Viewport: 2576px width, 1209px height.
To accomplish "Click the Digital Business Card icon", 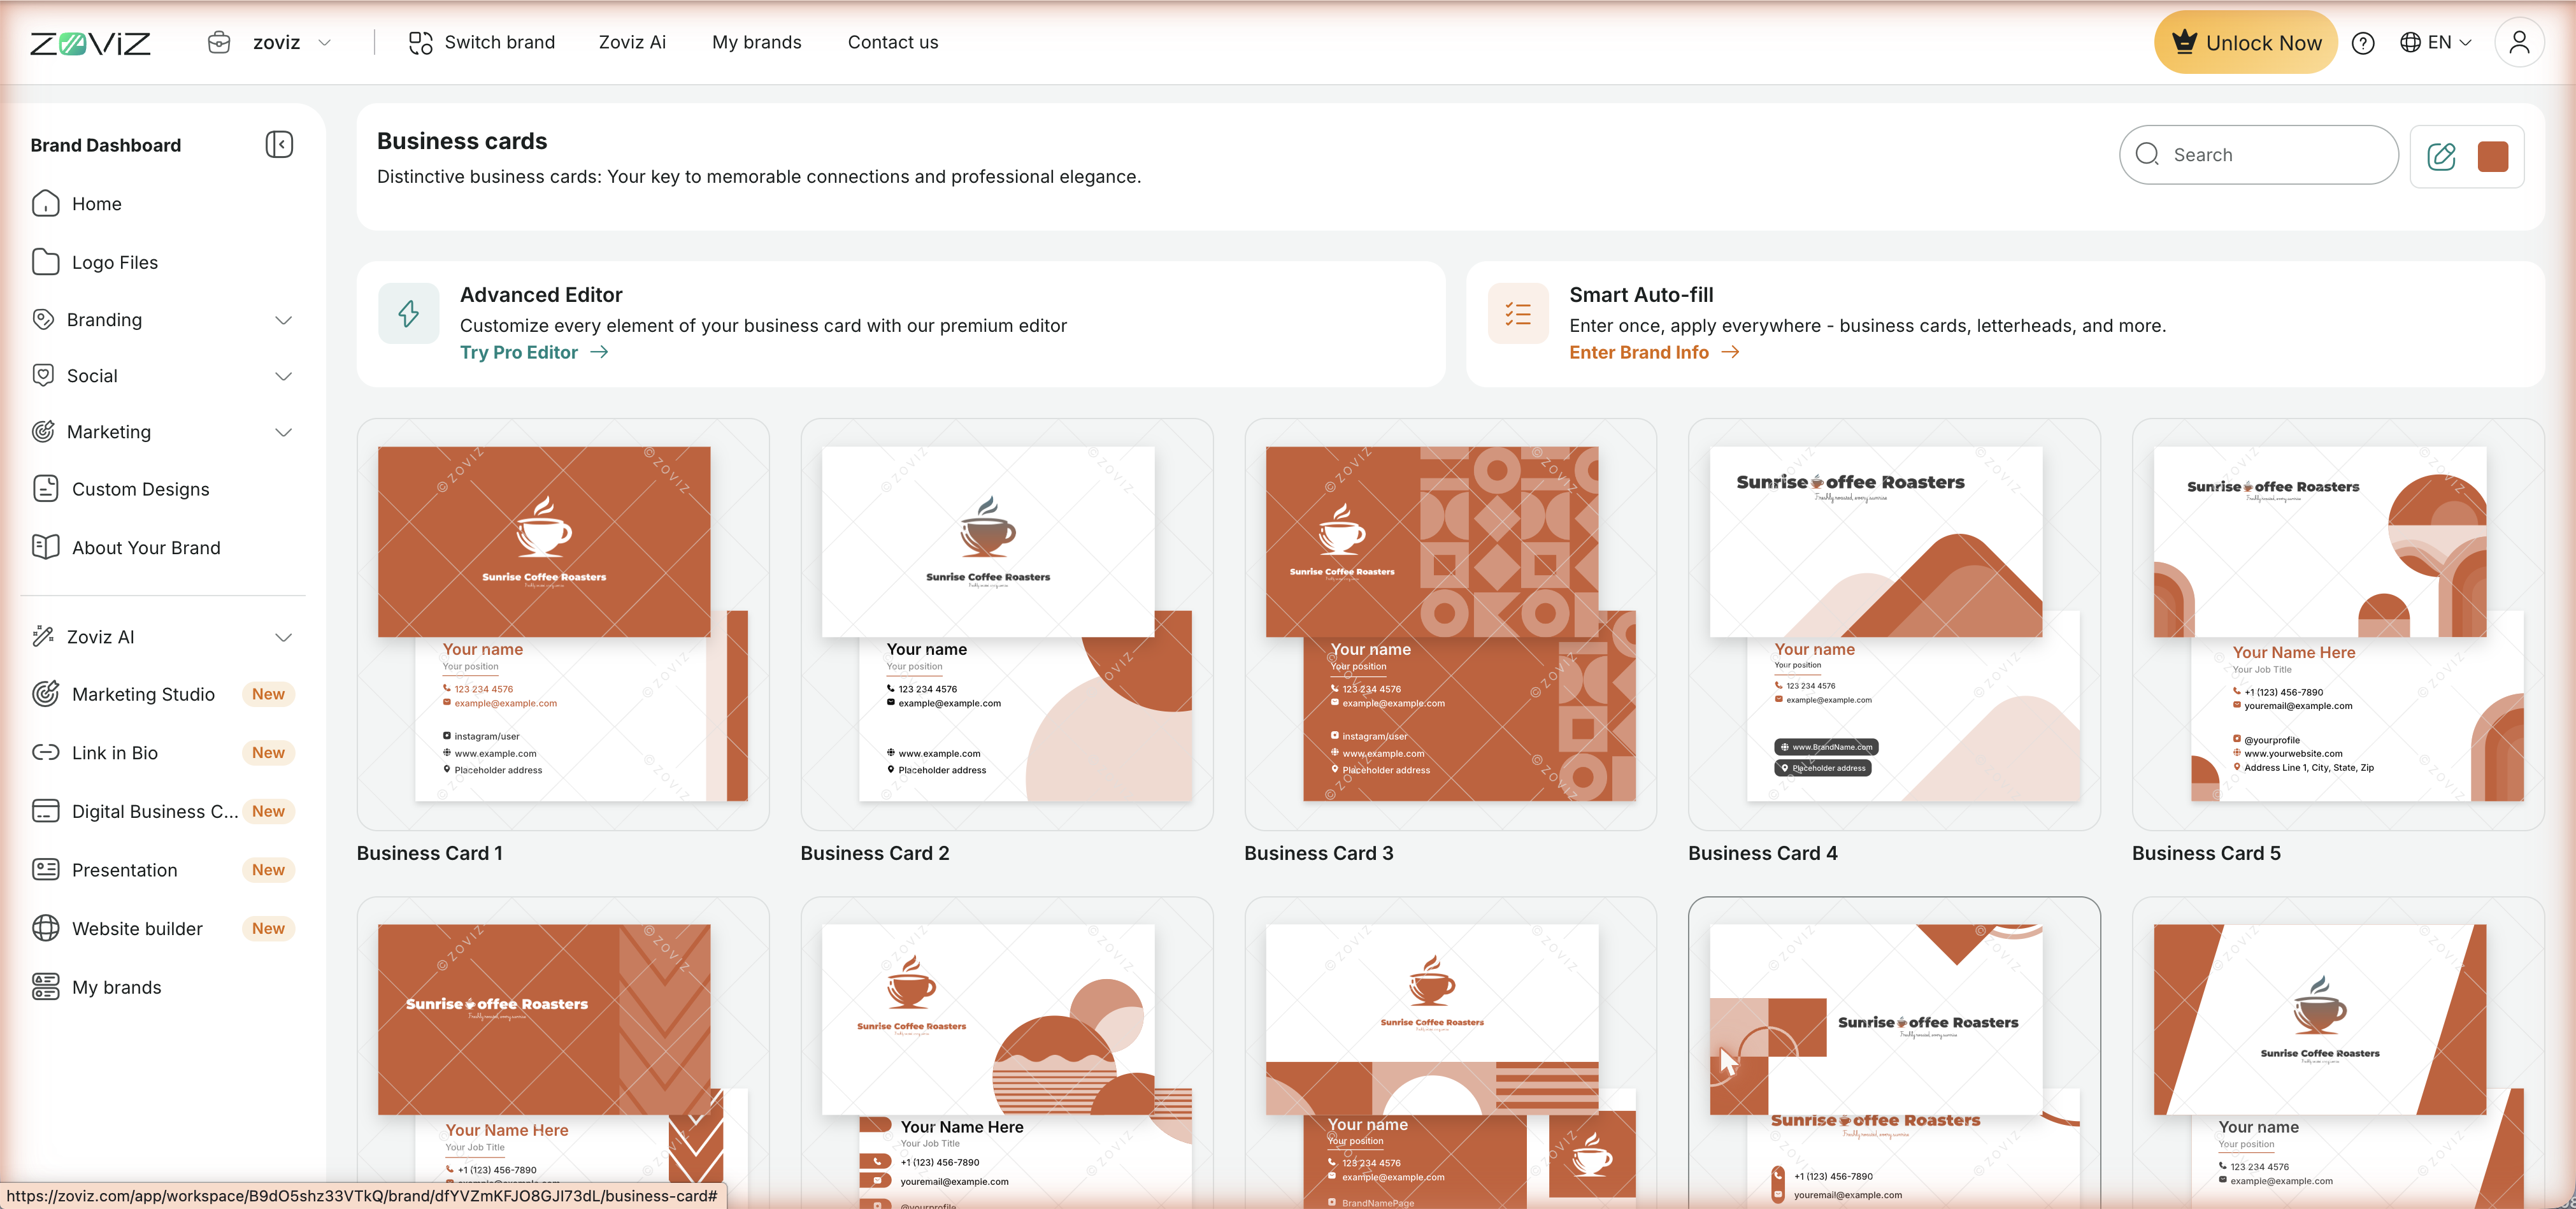I will [45, 811].
